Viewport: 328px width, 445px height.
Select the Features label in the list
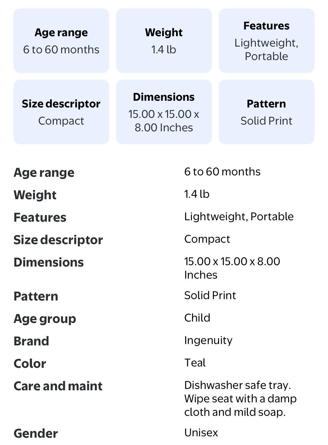click(x=40, y=217)
